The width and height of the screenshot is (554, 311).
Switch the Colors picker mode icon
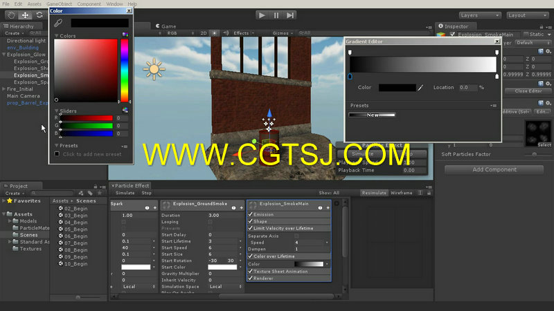(125, 35)
